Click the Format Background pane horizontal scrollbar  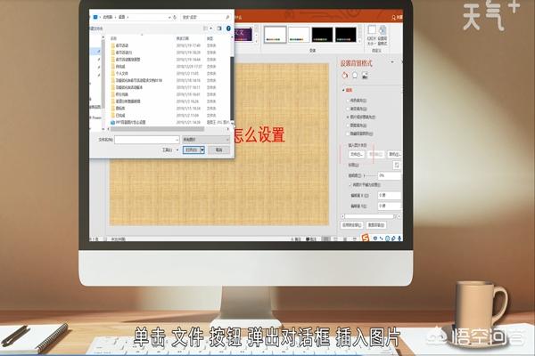point(370,216)
